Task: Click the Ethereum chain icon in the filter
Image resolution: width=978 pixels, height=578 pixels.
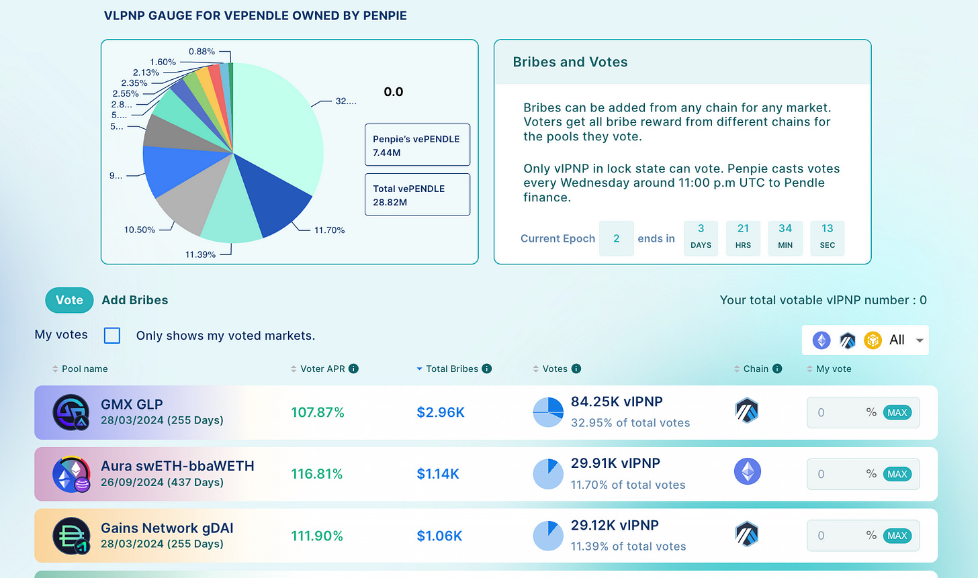Action: pos(821,340)
